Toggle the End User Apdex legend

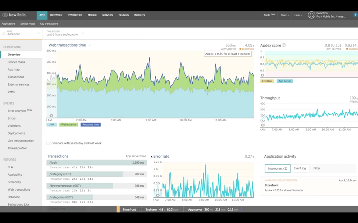(267, 81)
